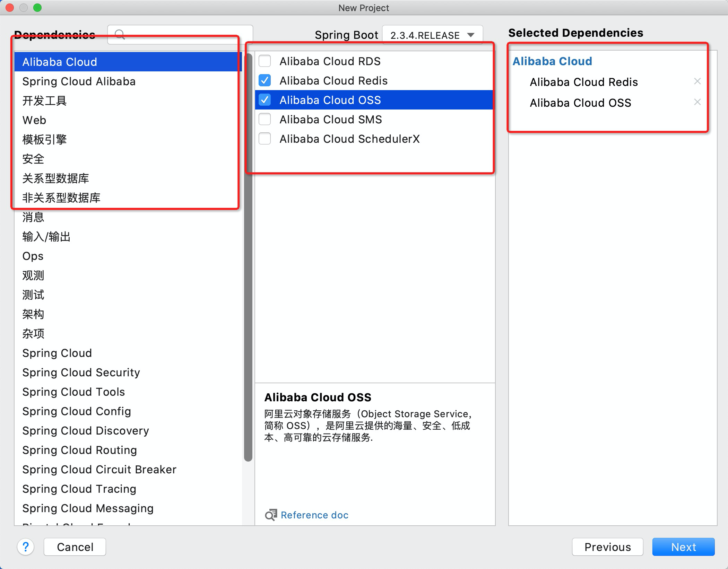Remove Alibaba Cloud Redis from selected dependencies
This screenshot has height=569, width=728.
(697, 81)
